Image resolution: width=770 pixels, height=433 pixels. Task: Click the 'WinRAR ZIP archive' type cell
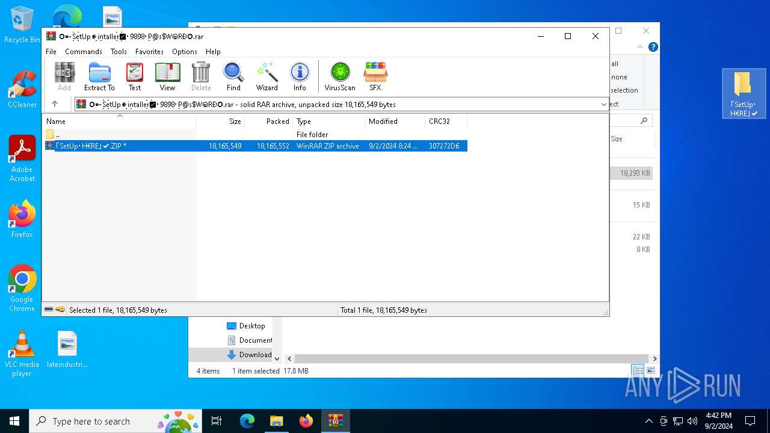328,146
